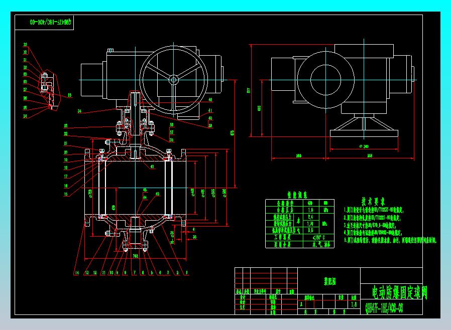Click the inner bore circle in side view

(x=325, y=80)
